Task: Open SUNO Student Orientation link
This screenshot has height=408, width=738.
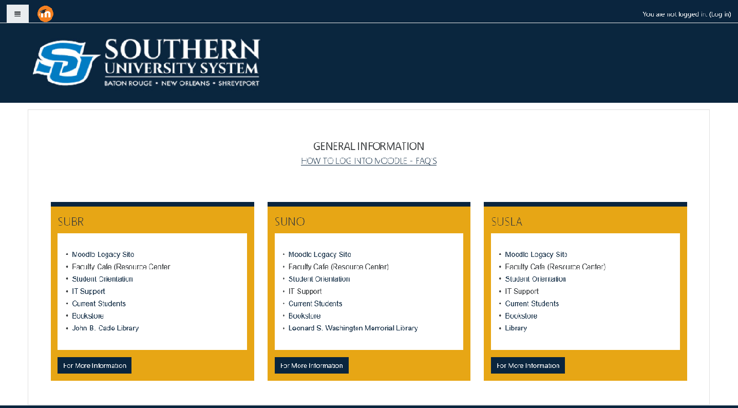Action: (319, 279)
